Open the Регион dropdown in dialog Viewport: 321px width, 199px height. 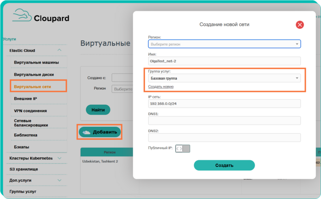[224, 44]
